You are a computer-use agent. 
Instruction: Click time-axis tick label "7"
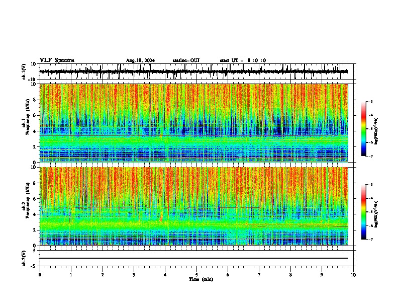[259, 275]
